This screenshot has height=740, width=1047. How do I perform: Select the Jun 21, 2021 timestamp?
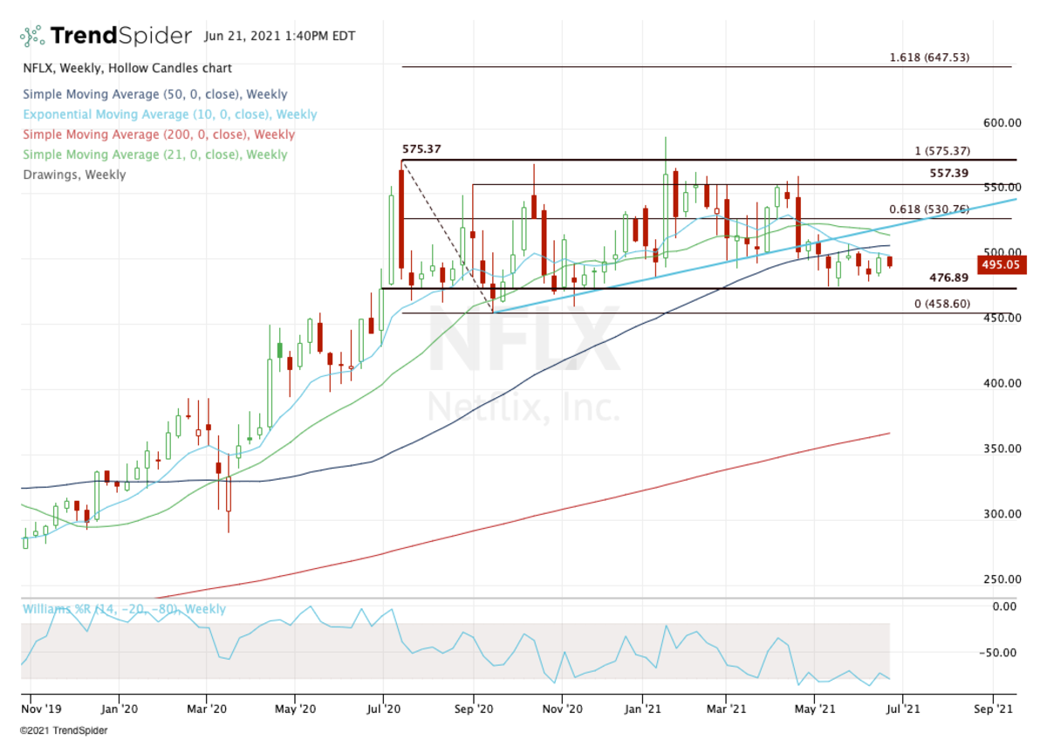point(277,38)
